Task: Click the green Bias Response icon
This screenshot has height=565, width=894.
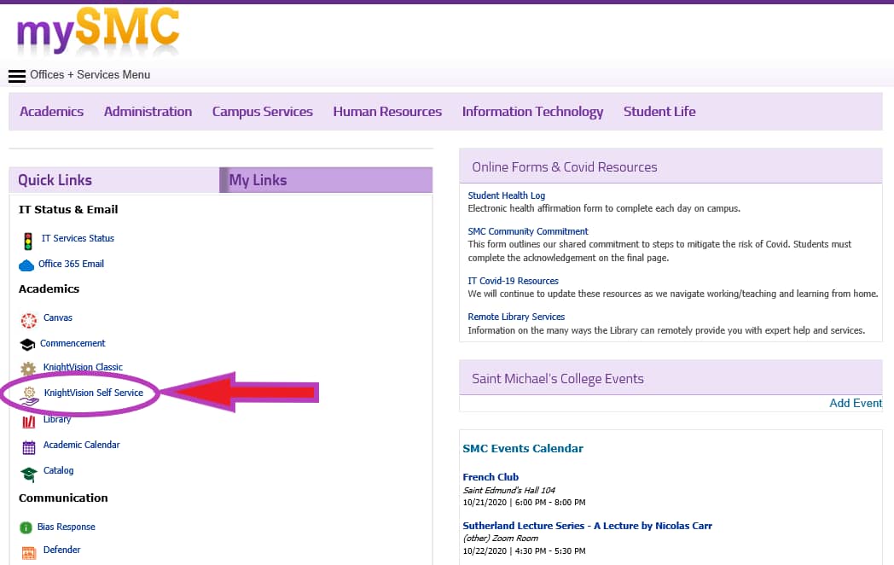Action: coord(26,528)
